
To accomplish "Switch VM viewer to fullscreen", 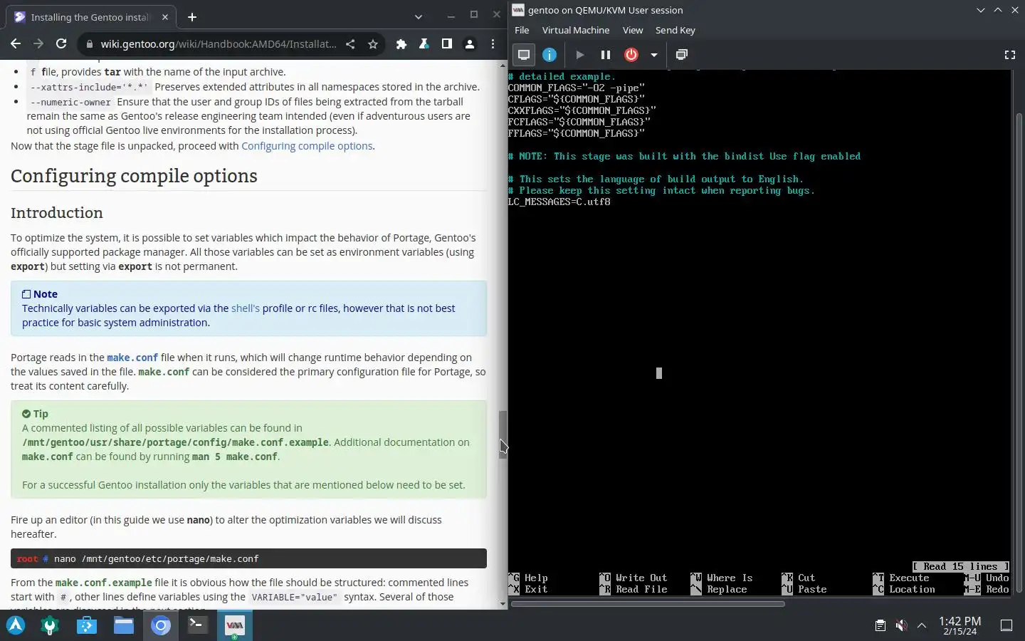I will point(1009,55).
